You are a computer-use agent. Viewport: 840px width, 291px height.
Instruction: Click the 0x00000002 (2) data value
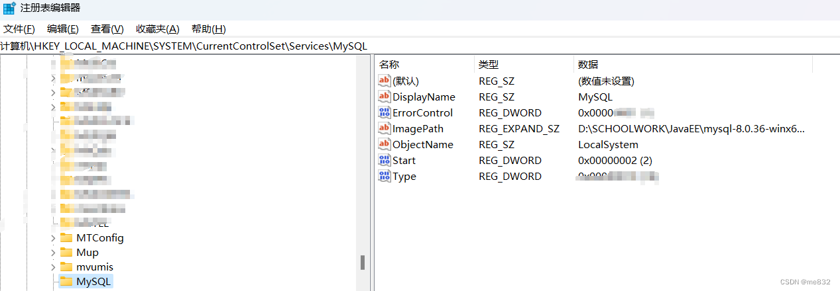point(616,160)
